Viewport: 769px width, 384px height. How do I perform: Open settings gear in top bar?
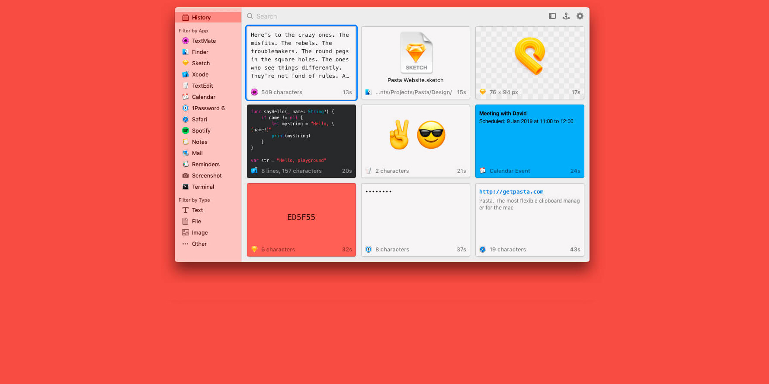coord(580,16)
